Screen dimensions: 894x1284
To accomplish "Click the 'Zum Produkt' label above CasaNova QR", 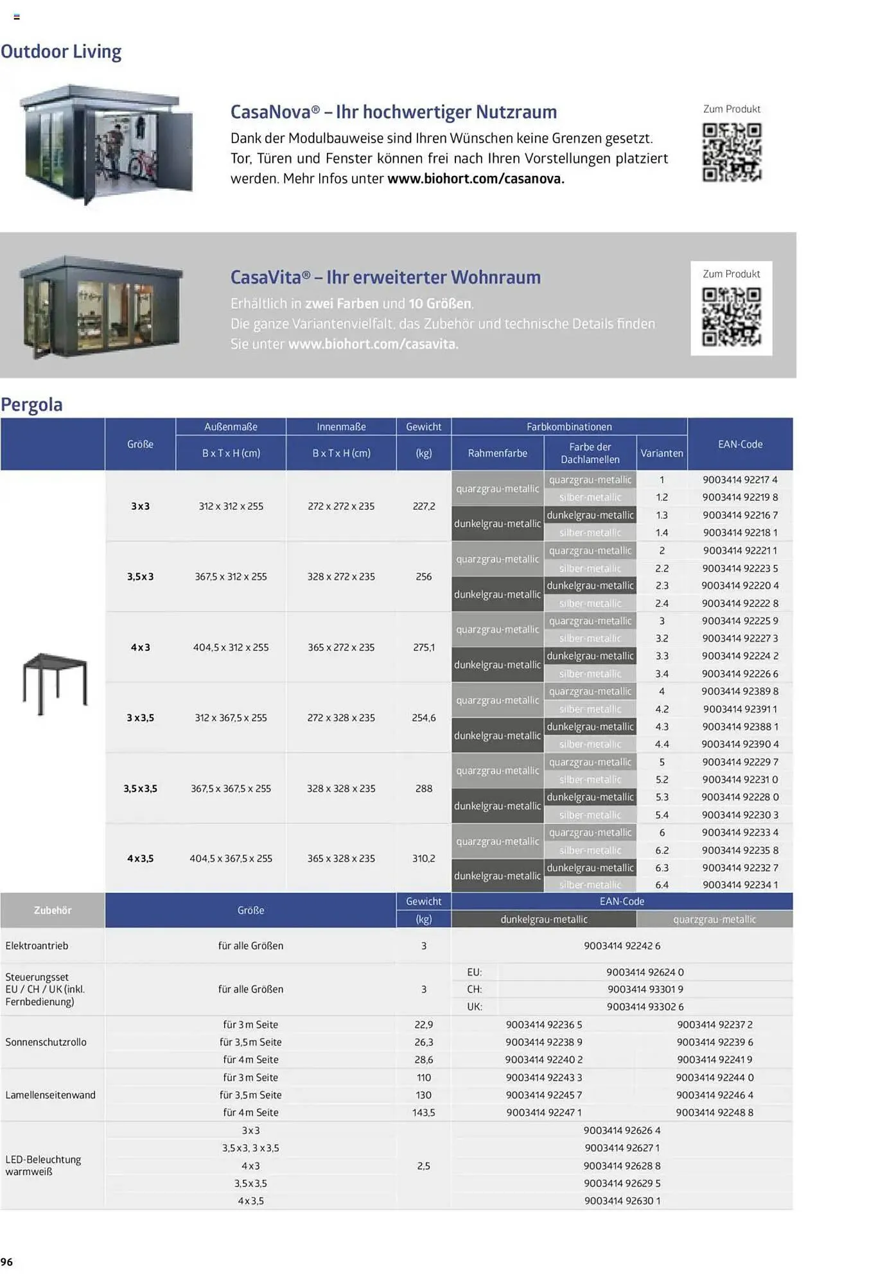I will click(x=732, y=109).
